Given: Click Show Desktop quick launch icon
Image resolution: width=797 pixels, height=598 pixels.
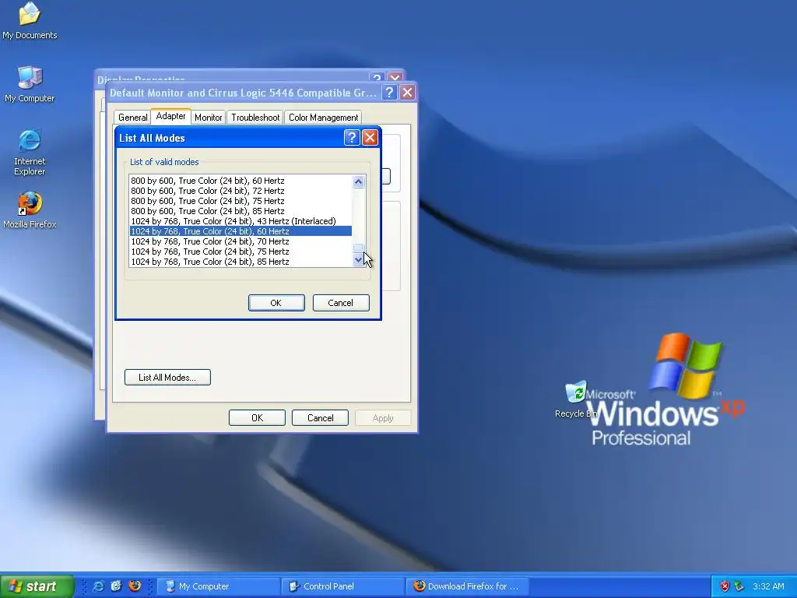Looking at the screenshot, I should tap(117, 586).
